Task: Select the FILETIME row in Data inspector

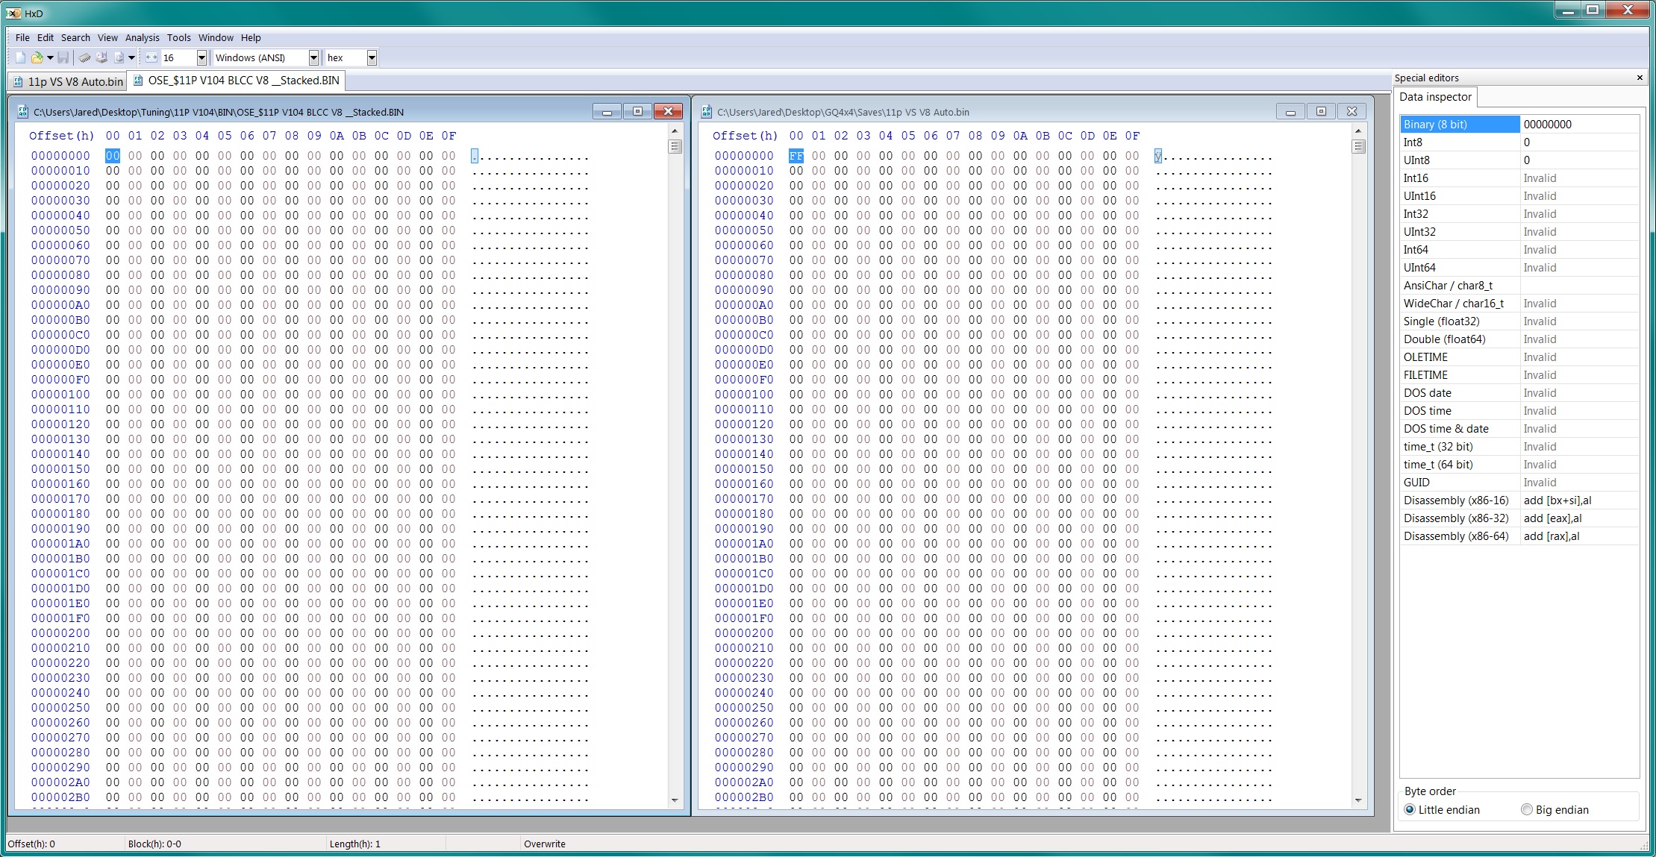Action: (x=1519, y=375)
